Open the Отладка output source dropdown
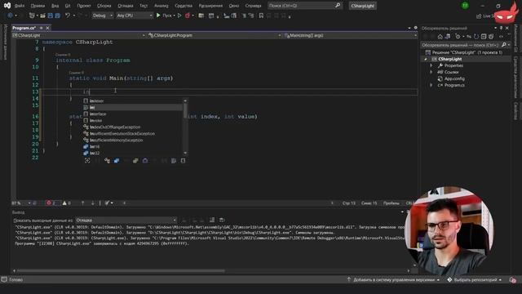 126,220
